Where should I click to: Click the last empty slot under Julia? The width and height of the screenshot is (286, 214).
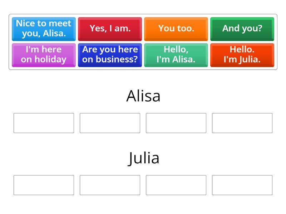click(x=242, y=185)
